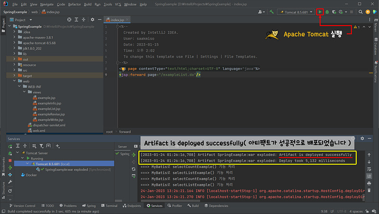Image resolution: width=379 pixels, height=214 pixels.
Task: Close the index.jsp editor tab
Action: click(127, 20)
